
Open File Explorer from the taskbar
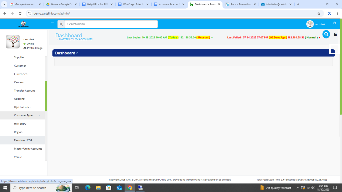[x=98, y=188]
